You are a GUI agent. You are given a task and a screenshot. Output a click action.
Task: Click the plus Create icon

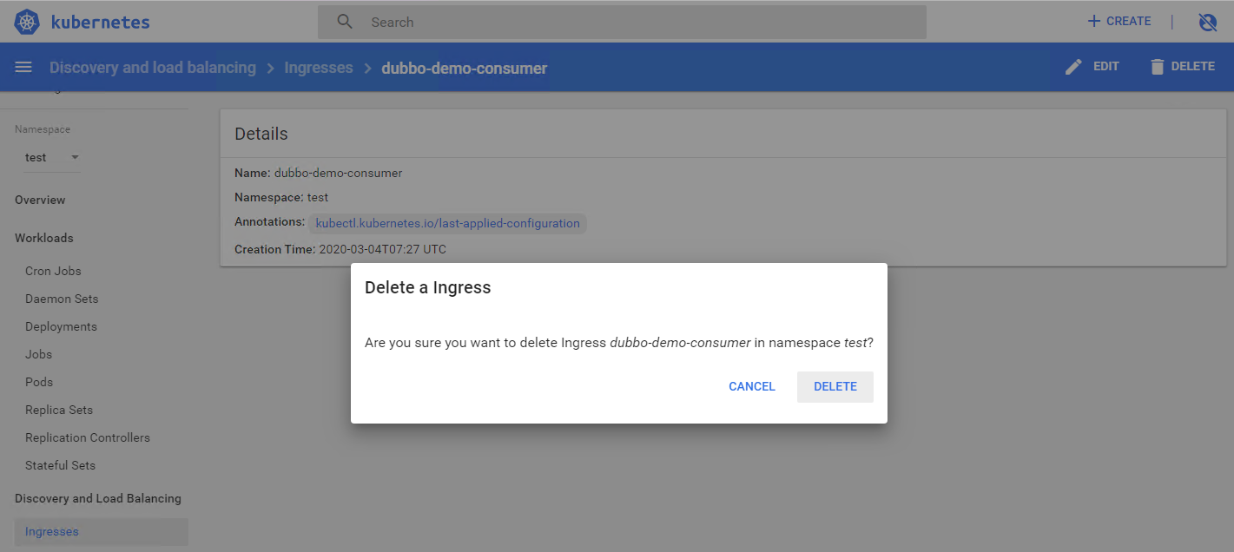point(1094,22)
